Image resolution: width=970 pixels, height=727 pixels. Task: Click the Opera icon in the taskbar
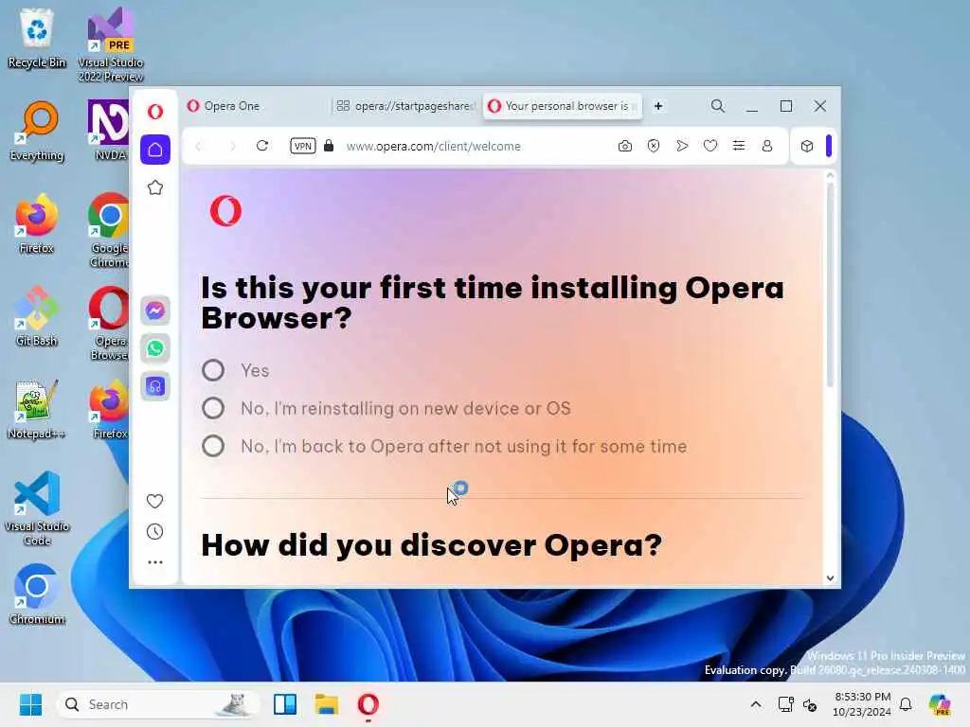tap(368, 704)
